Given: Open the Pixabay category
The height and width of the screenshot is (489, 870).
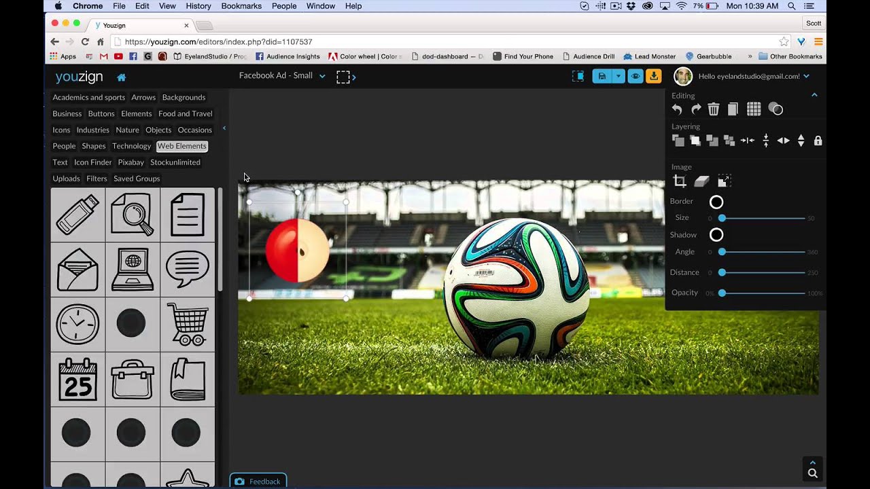Looking at the screenshot, I should coord(131,162).
